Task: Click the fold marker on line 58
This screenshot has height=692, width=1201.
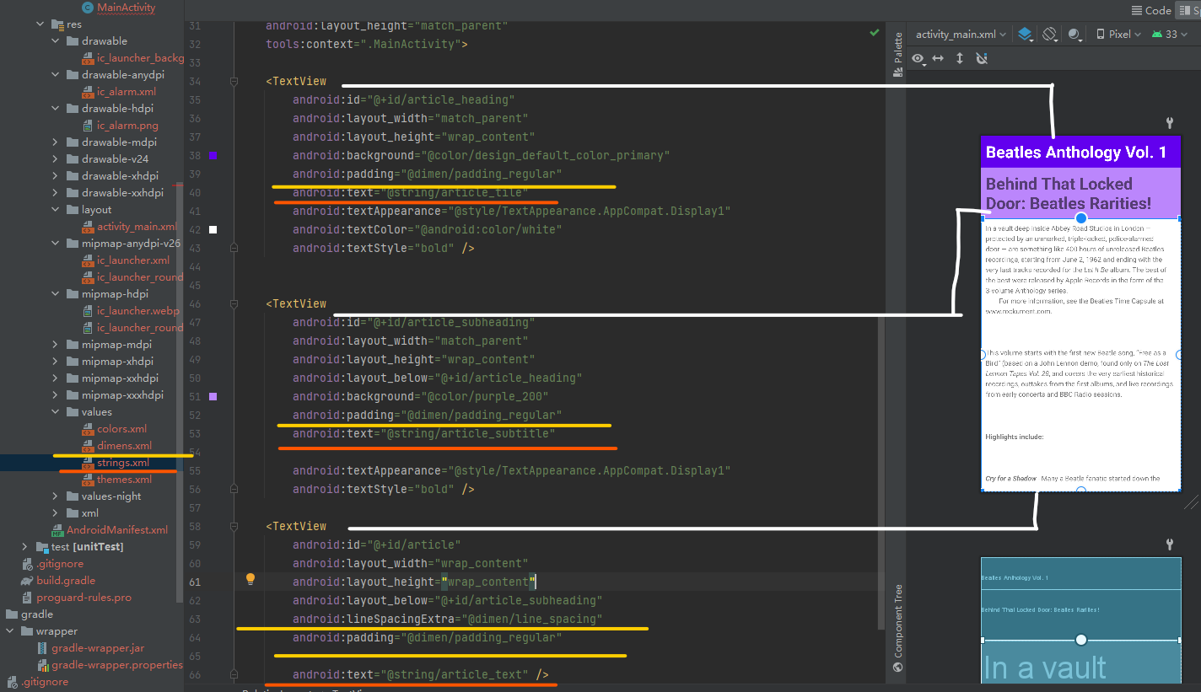Action: click(x=234, y=527)
